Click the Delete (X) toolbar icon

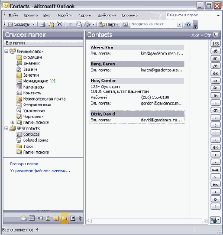(60, 24)
